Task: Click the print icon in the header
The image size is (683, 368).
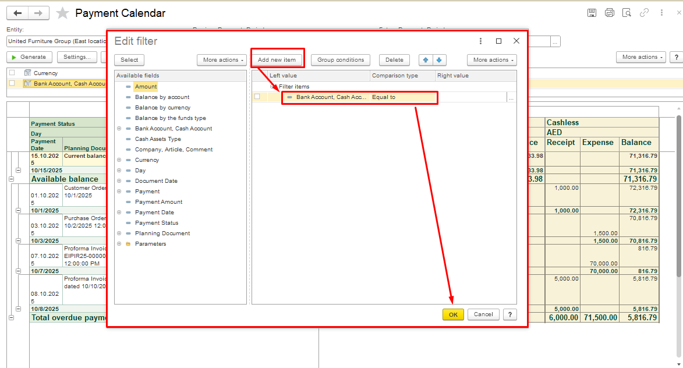Action: click(x=609, y=13)
